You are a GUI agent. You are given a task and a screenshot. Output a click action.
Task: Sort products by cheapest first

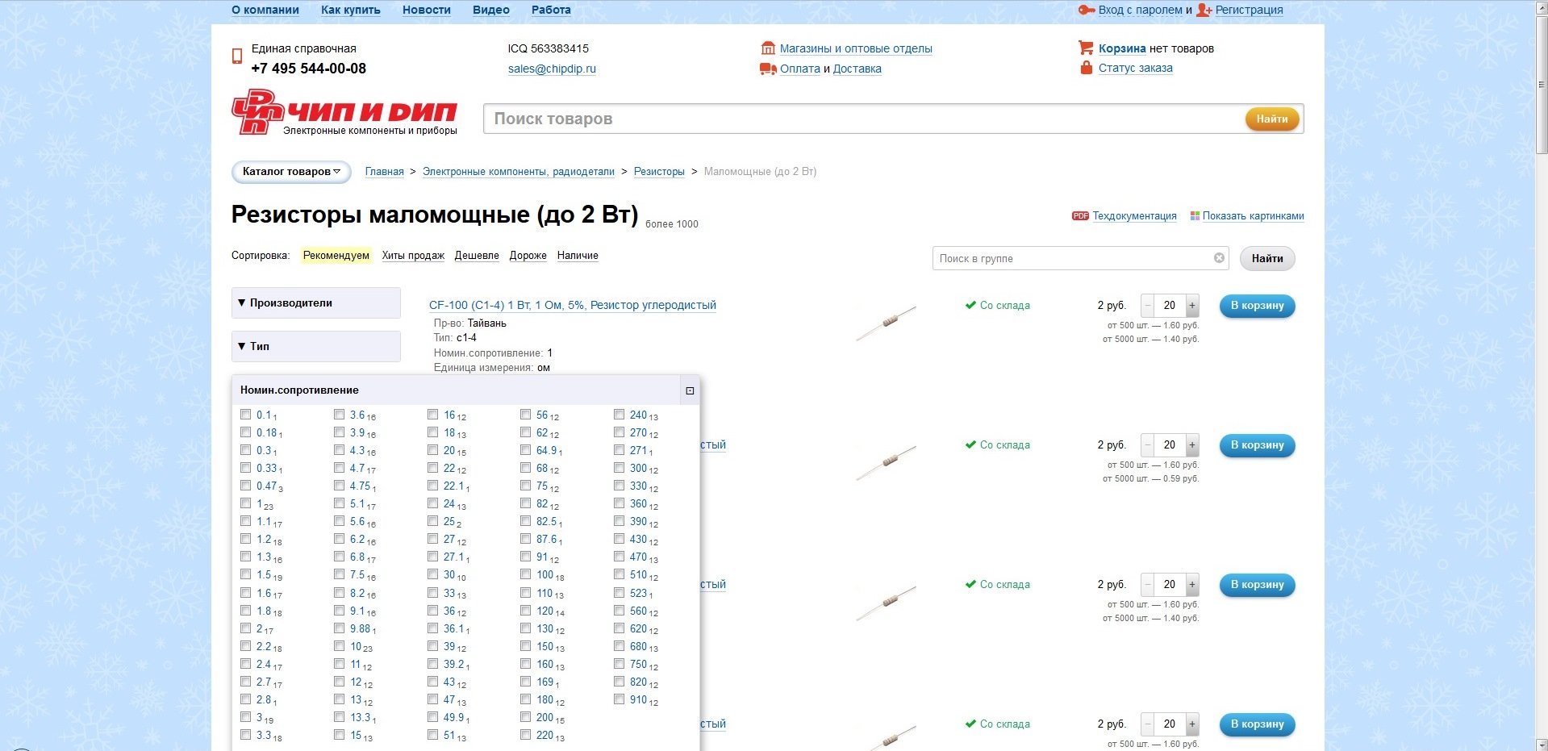[476, 256]
